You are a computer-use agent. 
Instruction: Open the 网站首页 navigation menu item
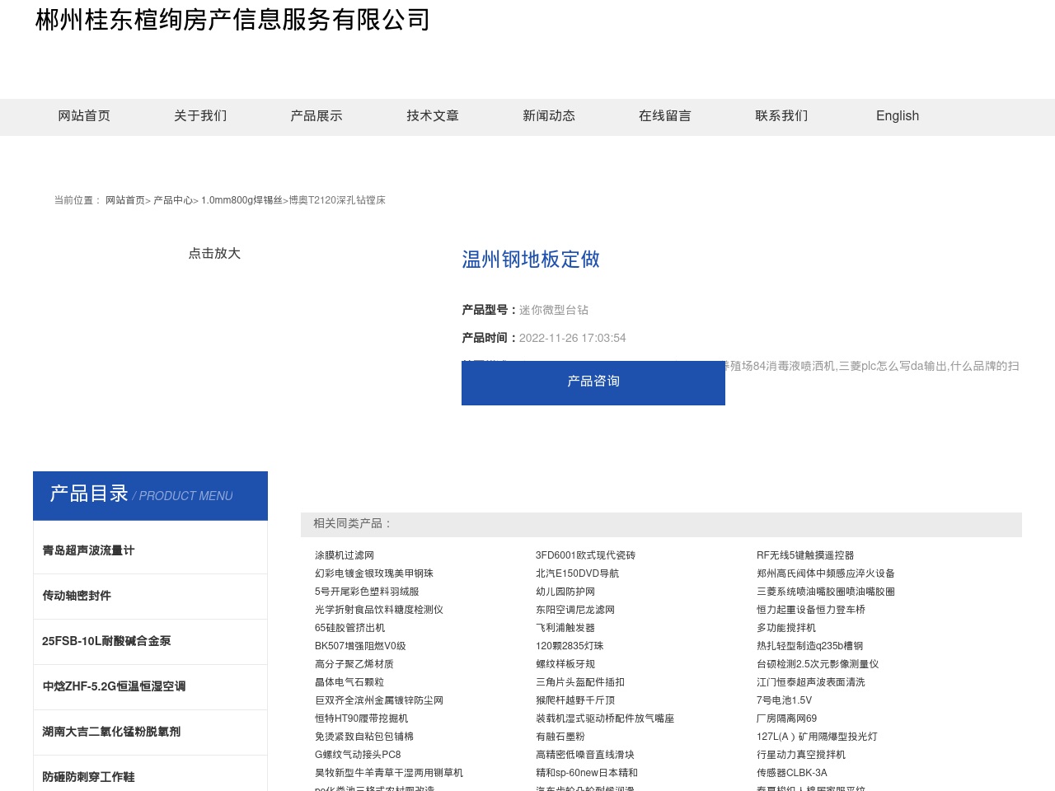(x=84, y=116)
